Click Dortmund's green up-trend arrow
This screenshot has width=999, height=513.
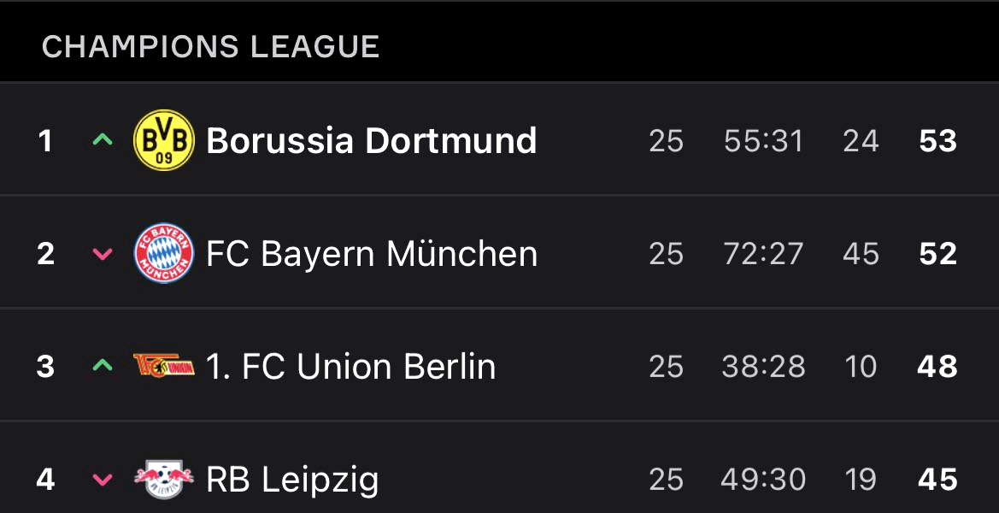pyautogui.click(x=103, y=140)
